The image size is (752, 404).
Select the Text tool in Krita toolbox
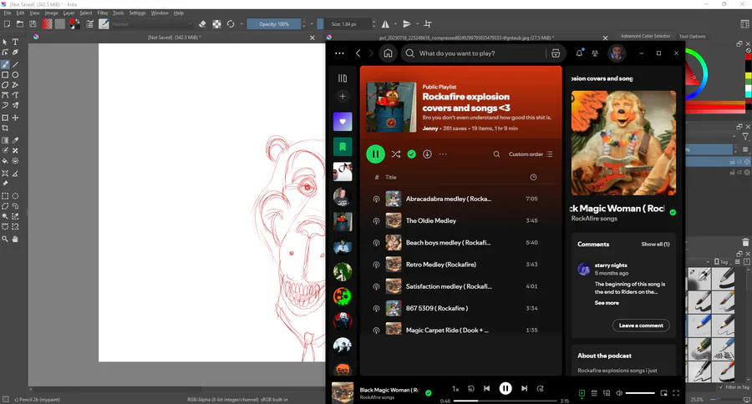tap(15, 43)
